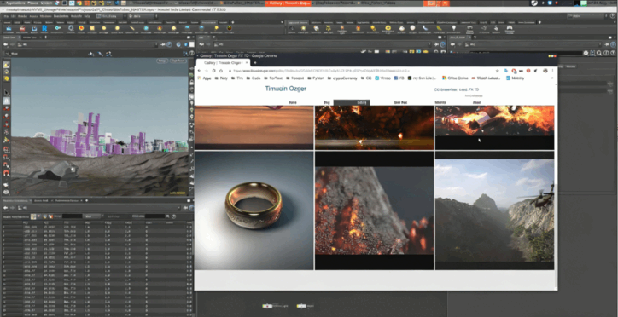Click the left light node in network view
Image resolution: width=618 pixels, height=317 pixels.
coord(267,306)
